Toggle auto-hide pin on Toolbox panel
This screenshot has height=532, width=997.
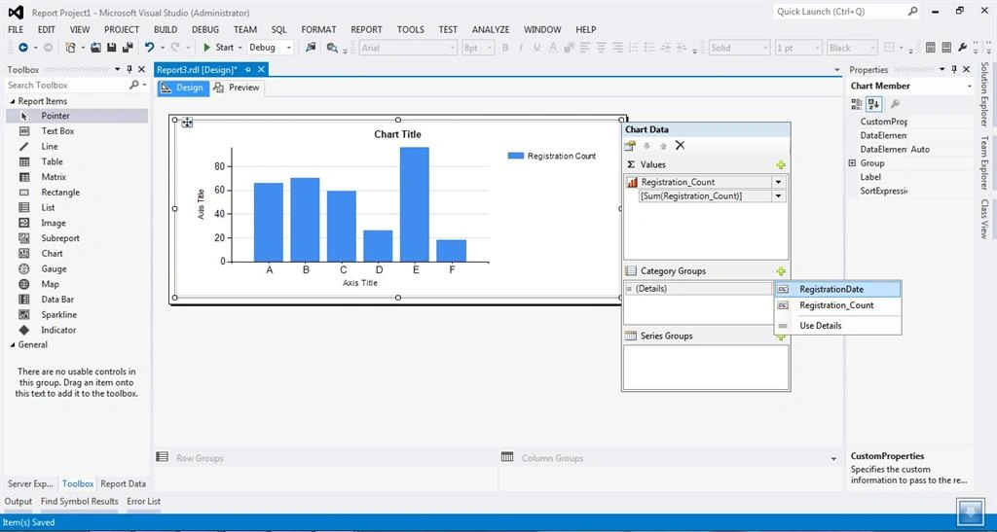(x=129, y=69)
